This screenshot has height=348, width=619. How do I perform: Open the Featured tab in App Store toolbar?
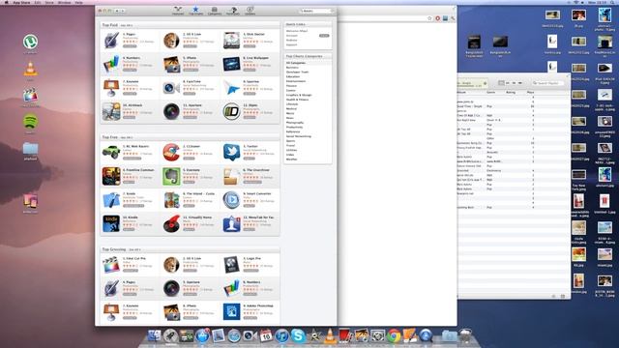178,11
